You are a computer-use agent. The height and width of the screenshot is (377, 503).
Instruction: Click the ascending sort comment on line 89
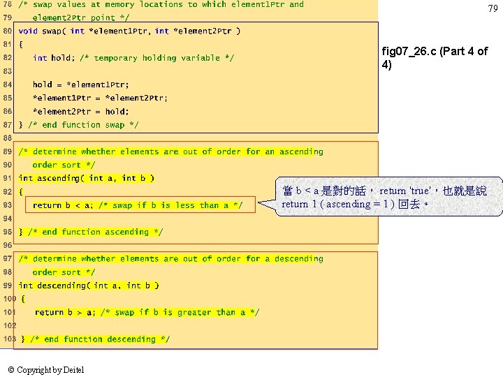click(170, 151)
